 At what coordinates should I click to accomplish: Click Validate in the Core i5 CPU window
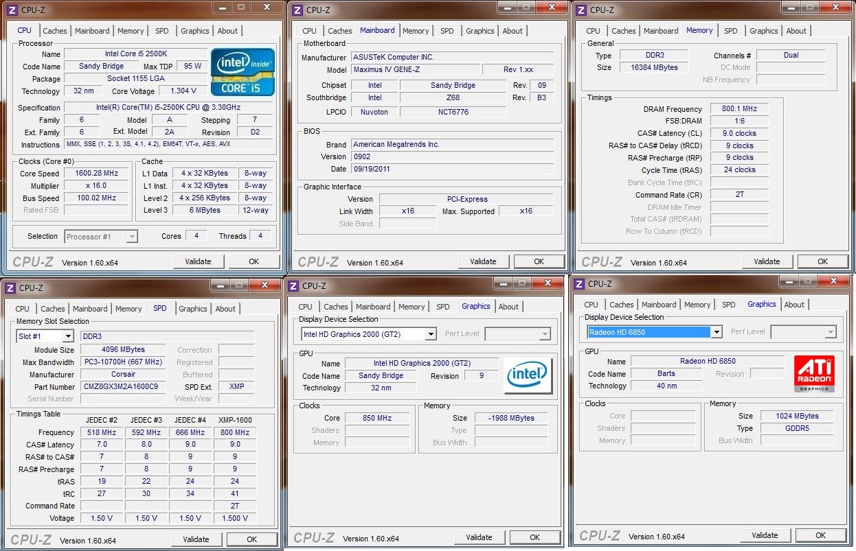[198, 261]
